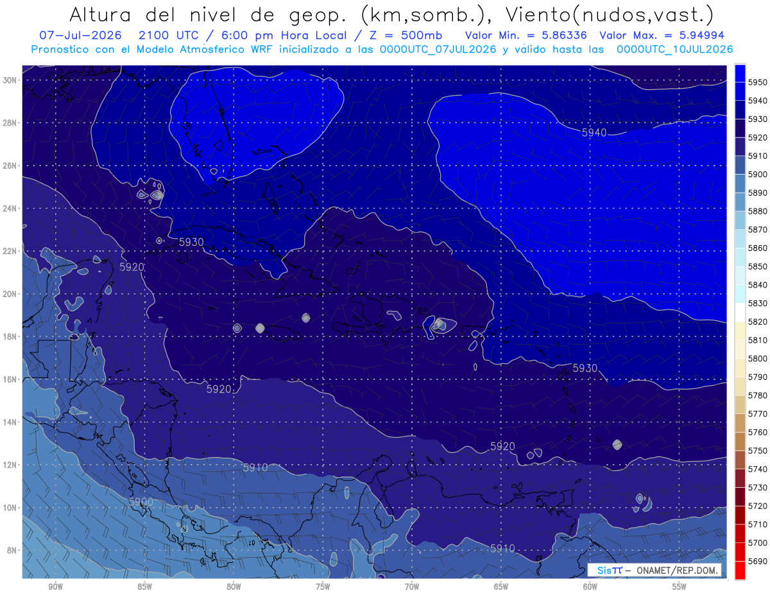Click the 5910 contour label near 12N
The image size is (770, 595).
255,468
